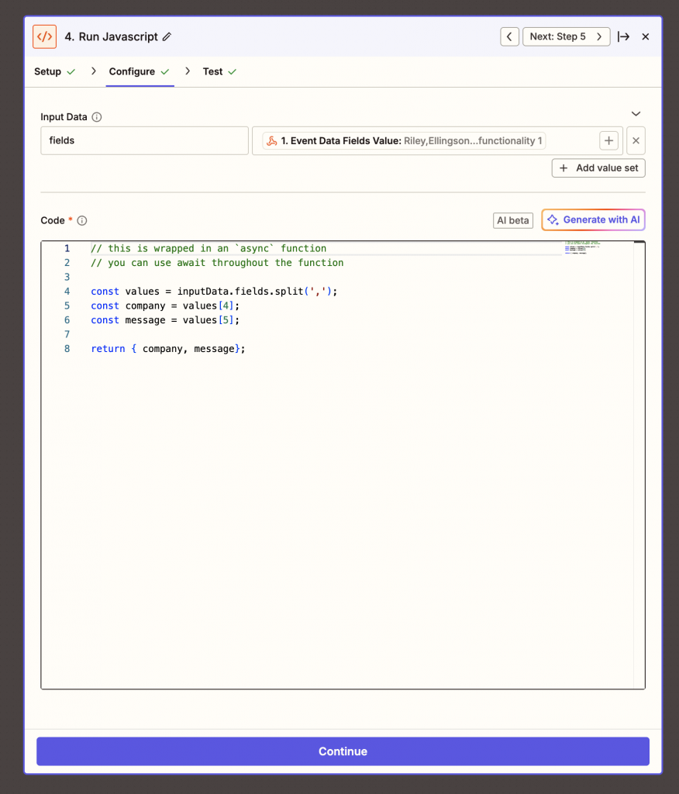
Task: Click the Code info icon
Action: (82, 221)
